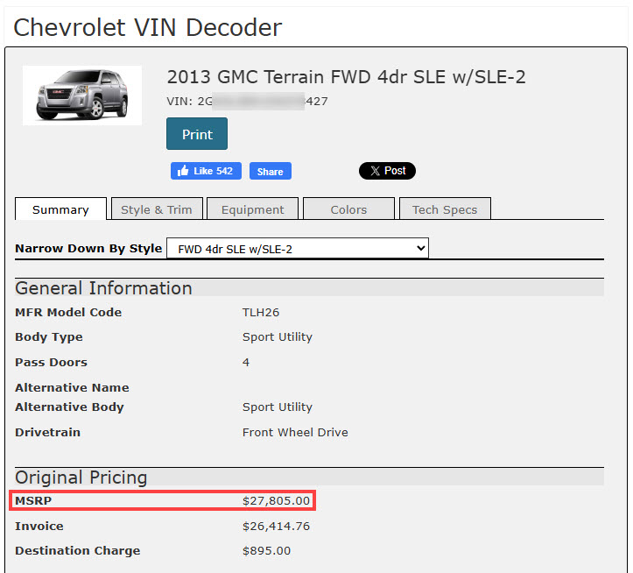Click the Invoice value $26,414.76

(x=276, y=526)
